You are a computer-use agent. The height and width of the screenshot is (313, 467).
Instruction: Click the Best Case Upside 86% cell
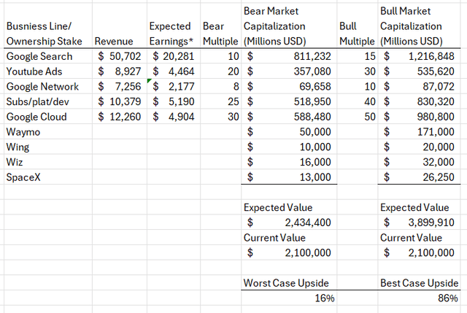click(x=419, y=298)
